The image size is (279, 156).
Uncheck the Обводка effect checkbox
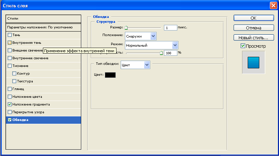[x=9, y=120]
